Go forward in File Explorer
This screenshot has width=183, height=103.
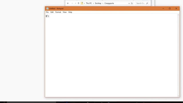72,3
